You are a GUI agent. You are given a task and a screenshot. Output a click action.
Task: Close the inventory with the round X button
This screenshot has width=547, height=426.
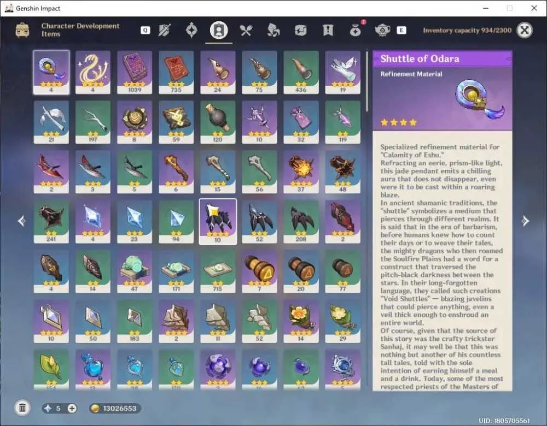pyautogui.click(x=525, y=30)
